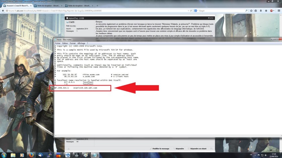Image resolution: width=282 pixels, height=158 pixels.
Task: Close the Assassin's Creed IV tab
Action: [x=31, y=6]
